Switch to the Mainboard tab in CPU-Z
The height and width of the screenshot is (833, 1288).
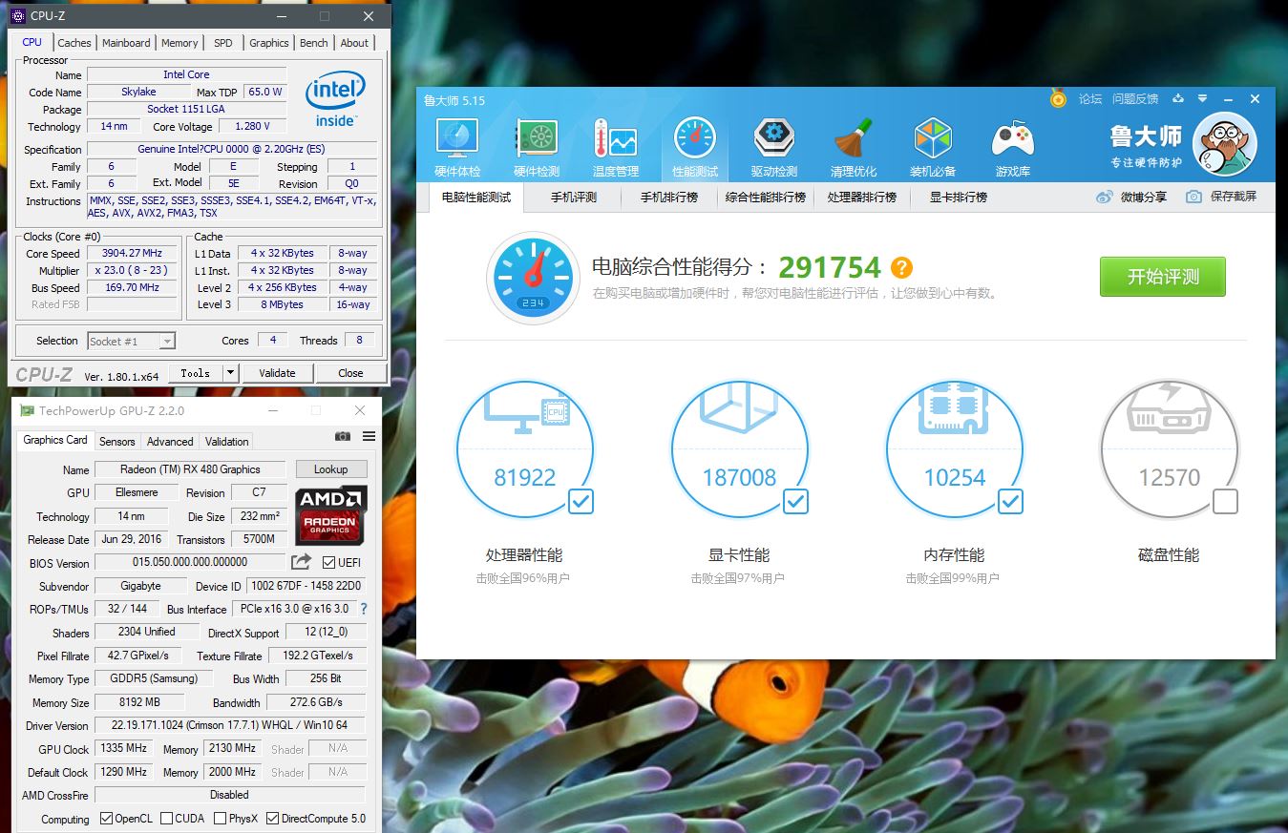pyautogui.click(x=126, y=43)
